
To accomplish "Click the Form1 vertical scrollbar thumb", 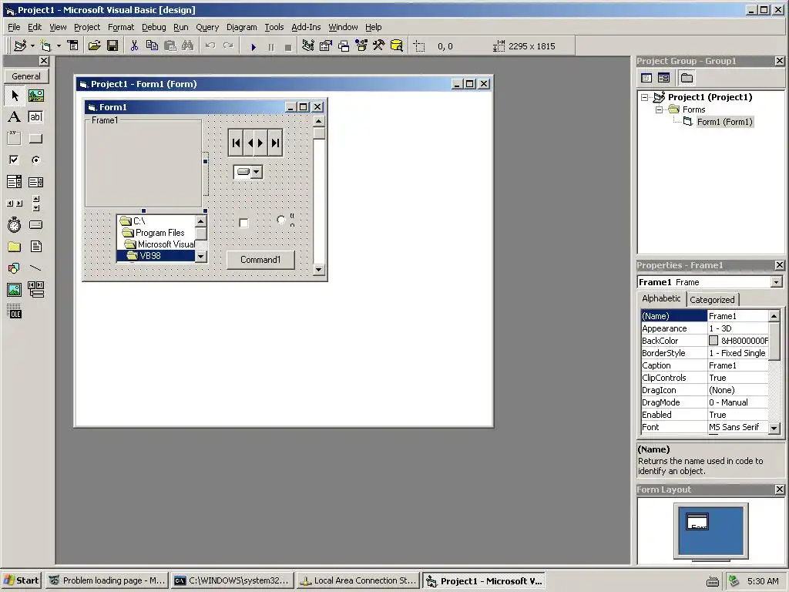I will pos(318,133).
